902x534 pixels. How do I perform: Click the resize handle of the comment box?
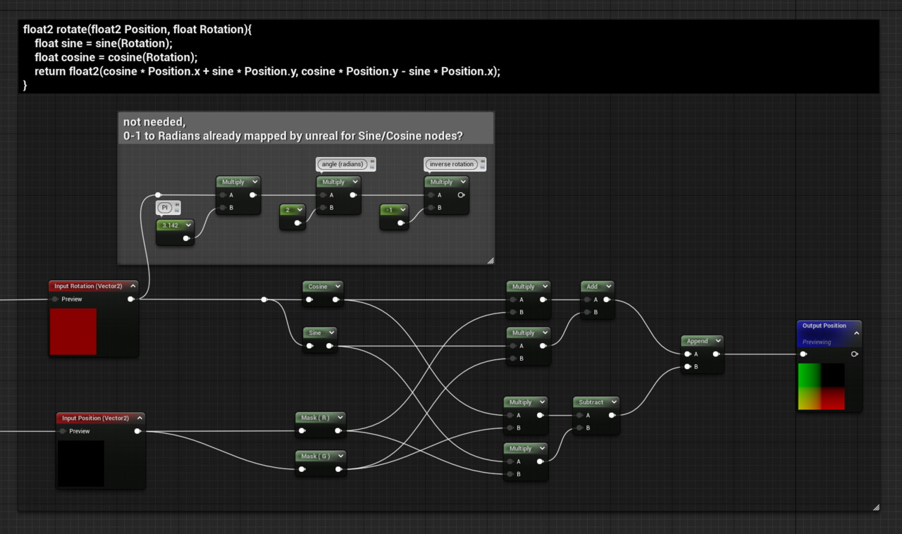click(490, 261)
